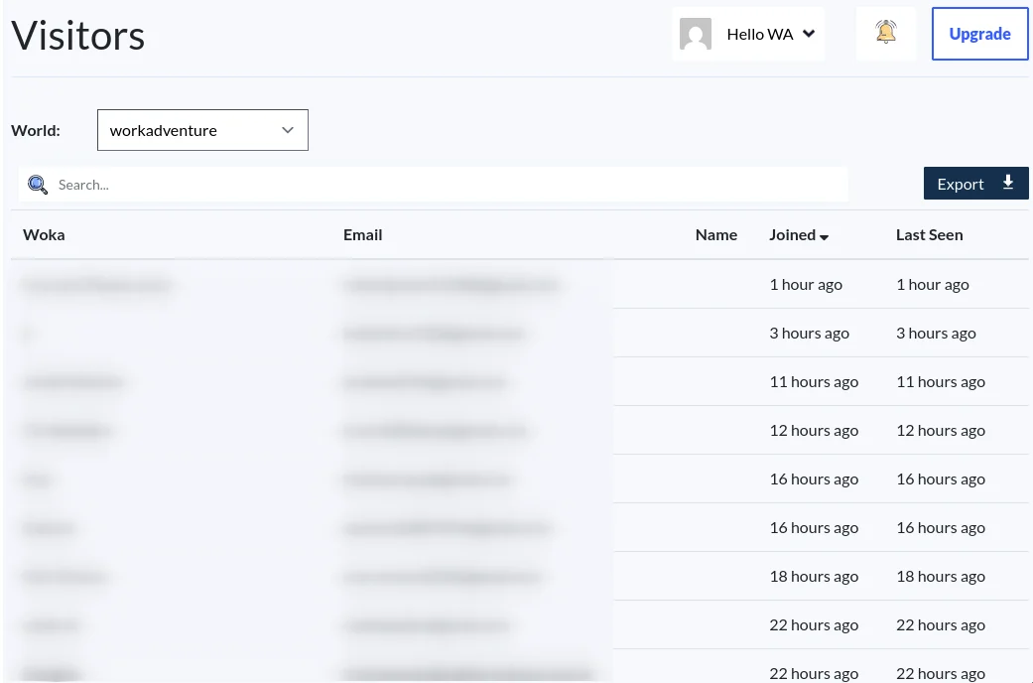The image size is (1033, 683).
Task: Click the search magnifier icon
Action: pos(38,185)
